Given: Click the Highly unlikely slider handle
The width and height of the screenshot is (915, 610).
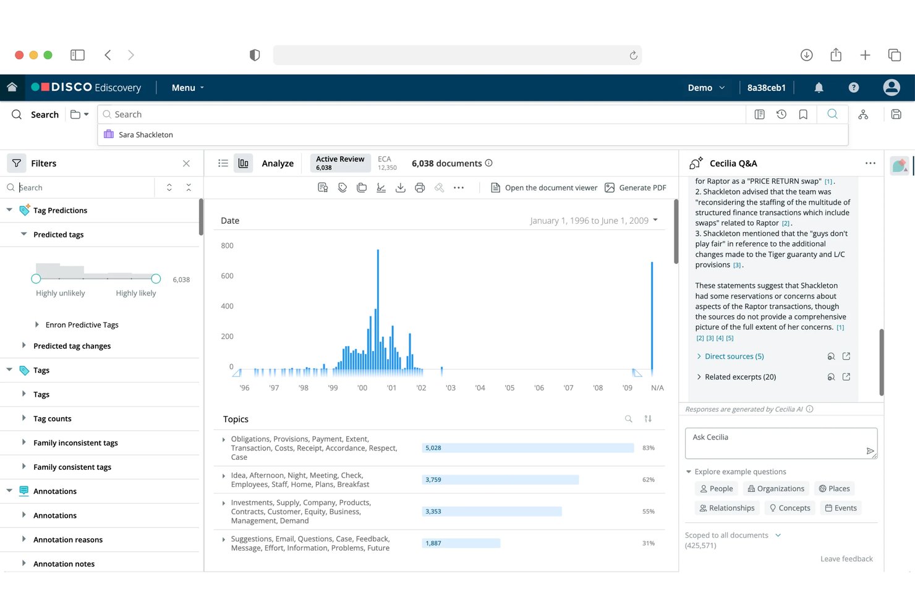Looking at the screenshot, I should [x=36, y=279].
